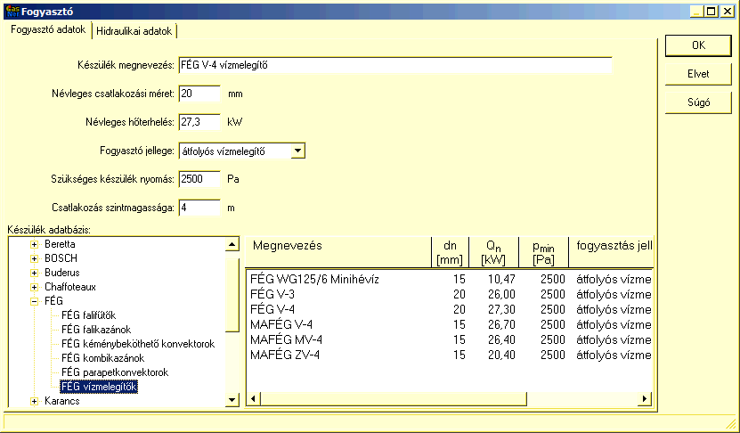
Task: Click the Elvet button
Action: 698,74
